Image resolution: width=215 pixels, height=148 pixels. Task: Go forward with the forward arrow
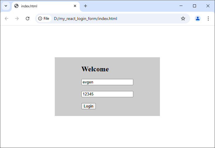coord(17,18)
